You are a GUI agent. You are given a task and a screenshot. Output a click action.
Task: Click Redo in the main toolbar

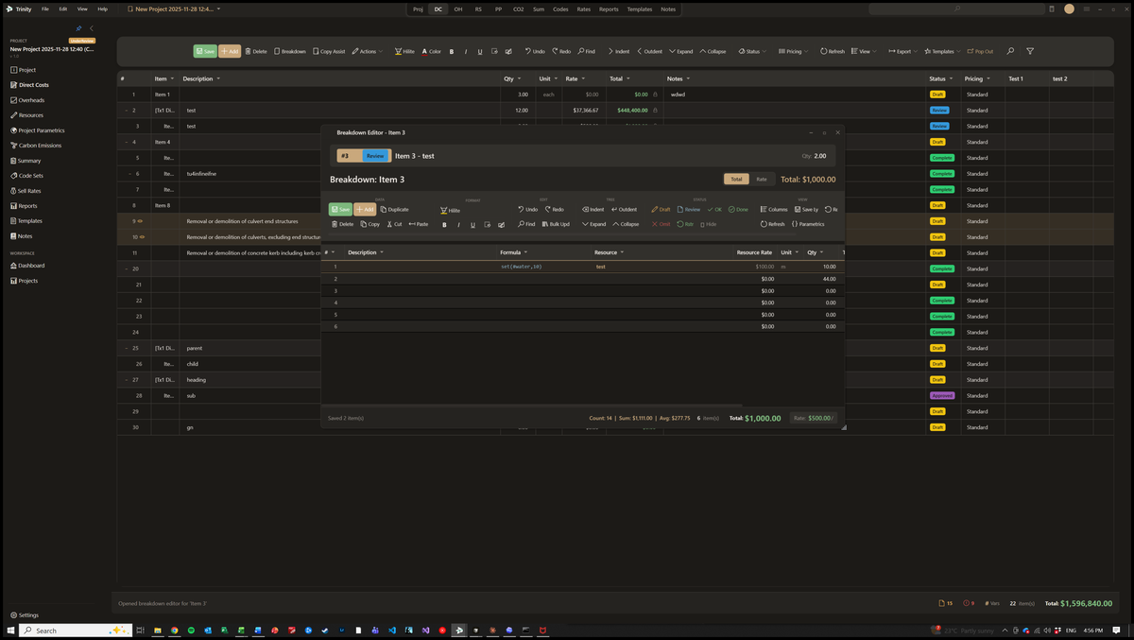560,51
